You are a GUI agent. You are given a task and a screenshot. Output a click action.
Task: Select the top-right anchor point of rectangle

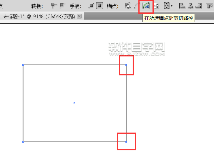[126, 65]
